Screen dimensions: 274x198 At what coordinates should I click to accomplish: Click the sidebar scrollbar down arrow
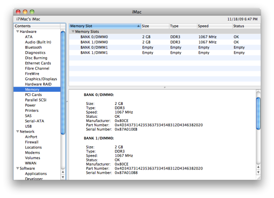click(63, 177)
